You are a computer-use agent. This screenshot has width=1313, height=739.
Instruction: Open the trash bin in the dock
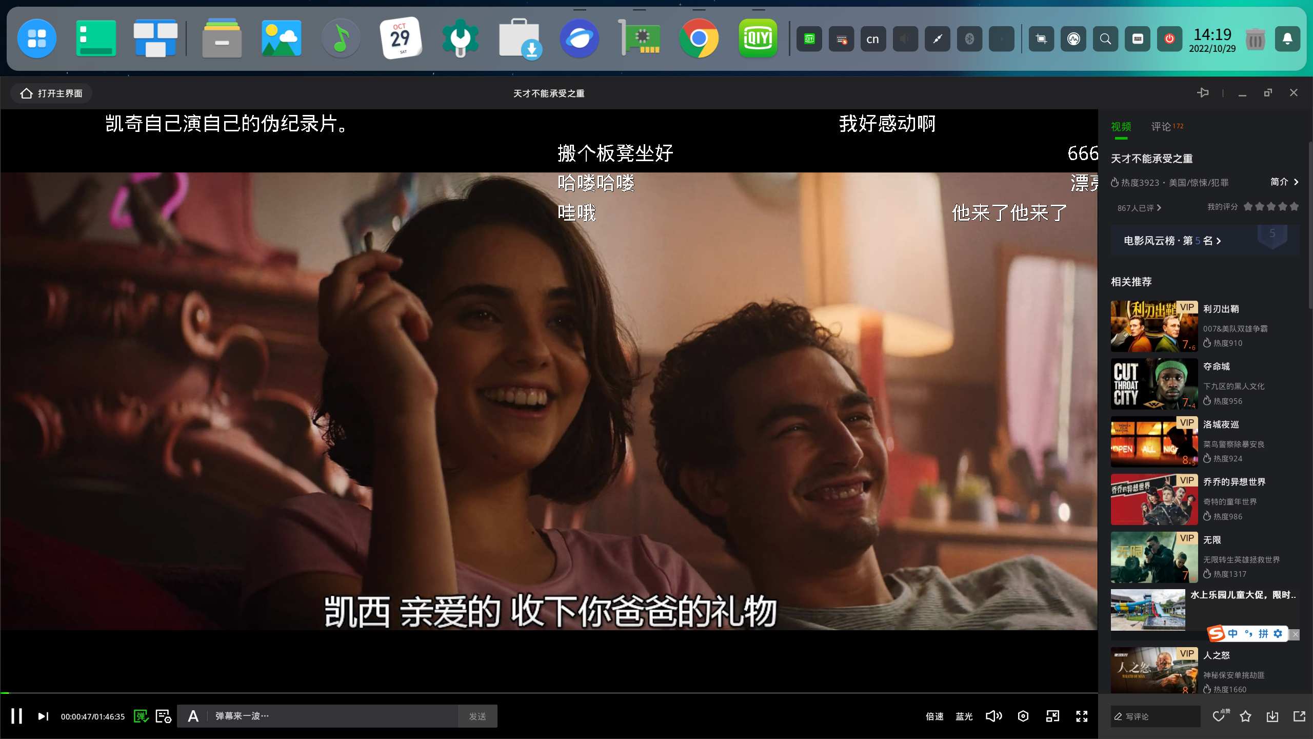(x=1256, y=39)
